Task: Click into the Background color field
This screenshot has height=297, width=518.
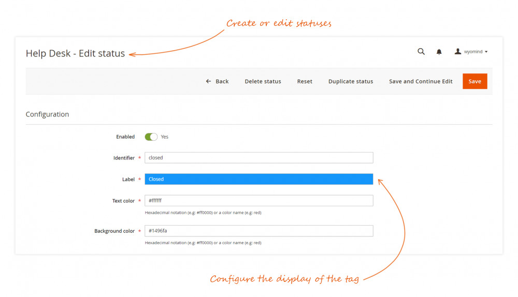Action: (x=258, y=231)
